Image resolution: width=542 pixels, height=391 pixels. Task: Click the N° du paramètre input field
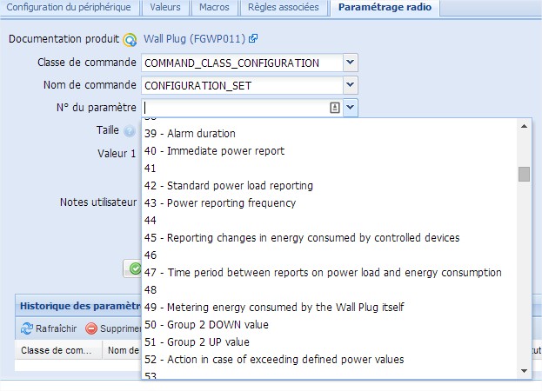coord(236,108)
